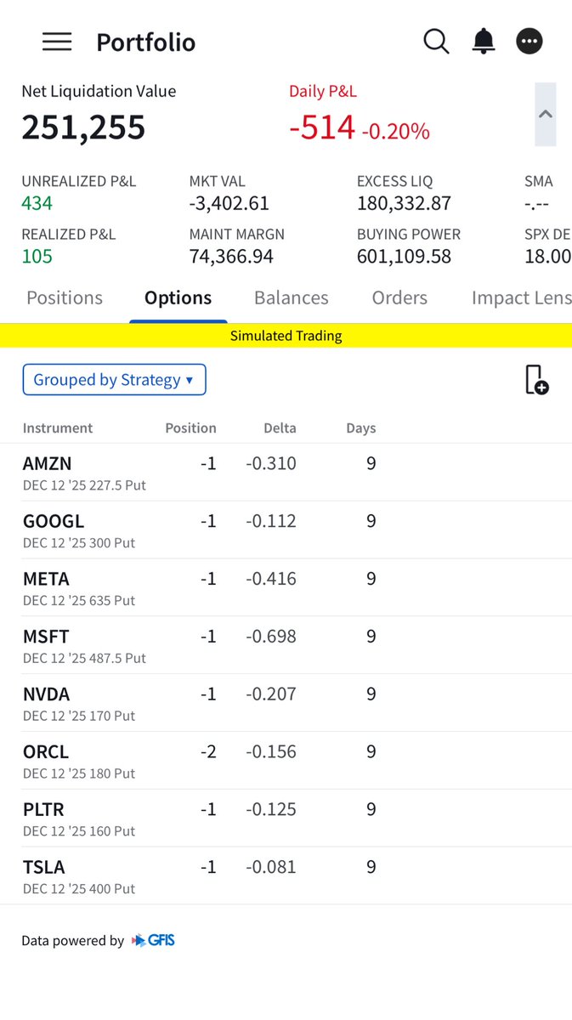Sort by the Days column header
The image size is (572, 1020).
(x=360, y=428)
